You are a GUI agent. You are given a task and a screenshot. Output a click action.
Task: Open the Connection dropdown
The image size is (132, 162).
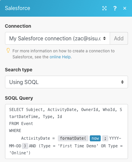coord(58,38)
